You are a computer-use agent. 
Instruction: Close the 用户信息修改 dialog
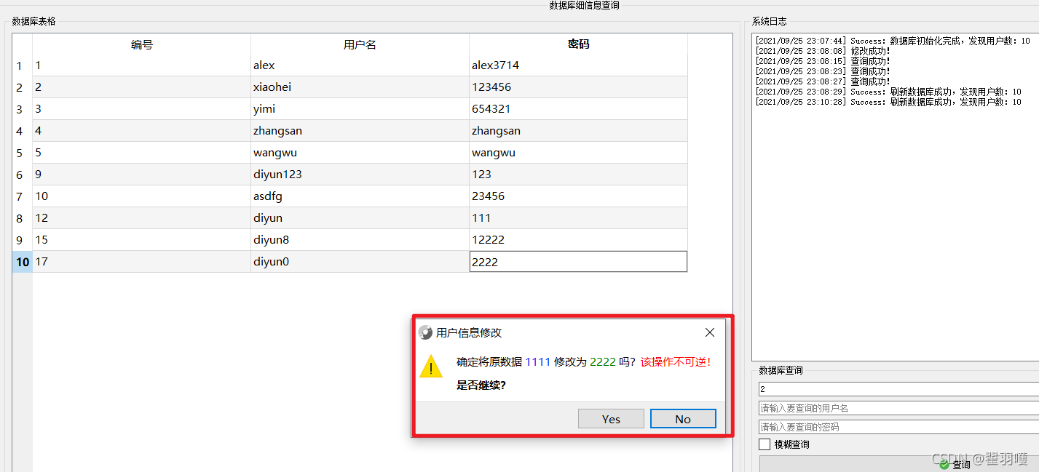(710, 332)
